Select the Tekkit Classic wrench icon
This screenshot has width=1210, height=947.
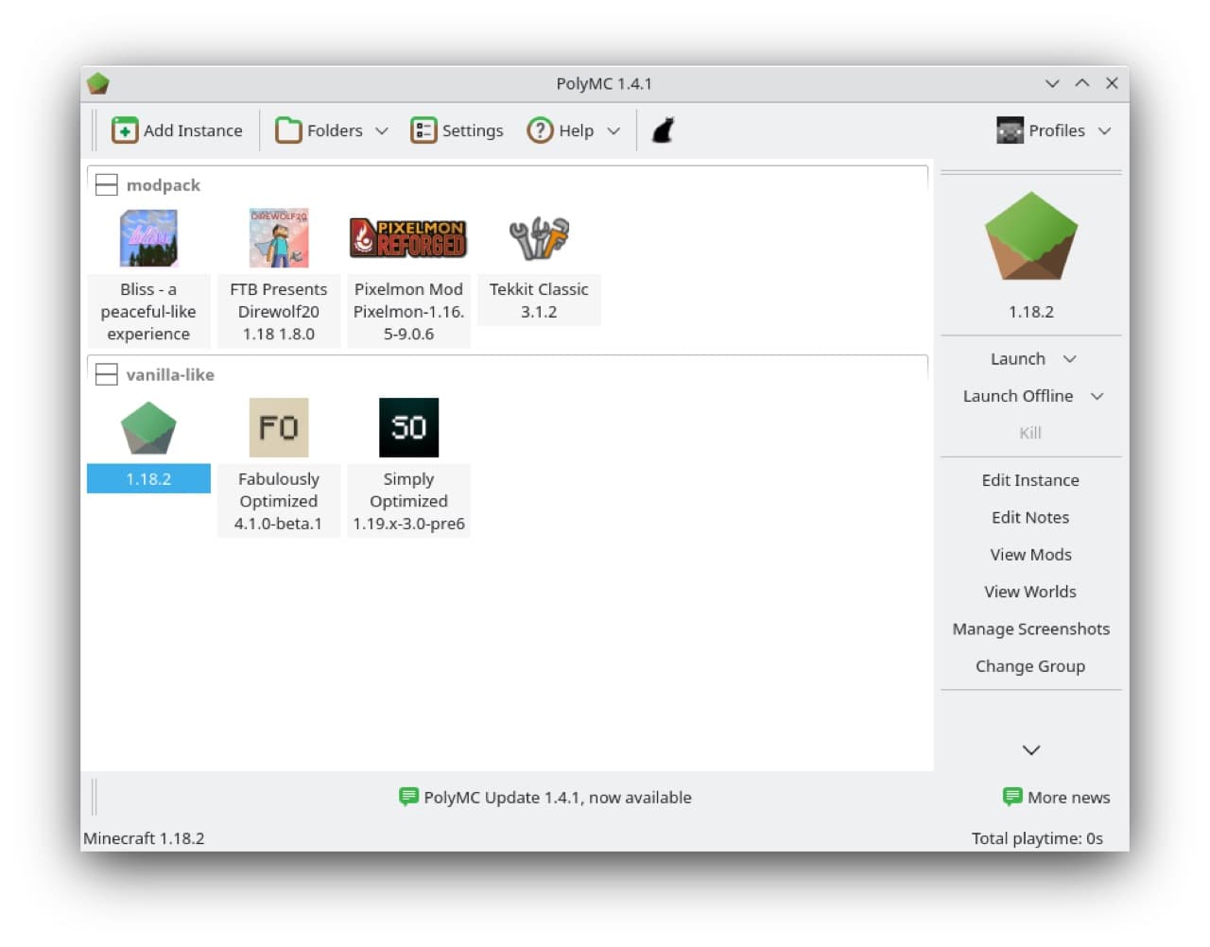point(539,238)
